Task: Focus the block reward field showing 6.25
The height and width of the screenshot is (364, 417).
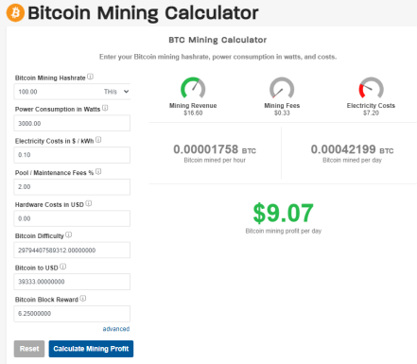Action: point(72,314)
